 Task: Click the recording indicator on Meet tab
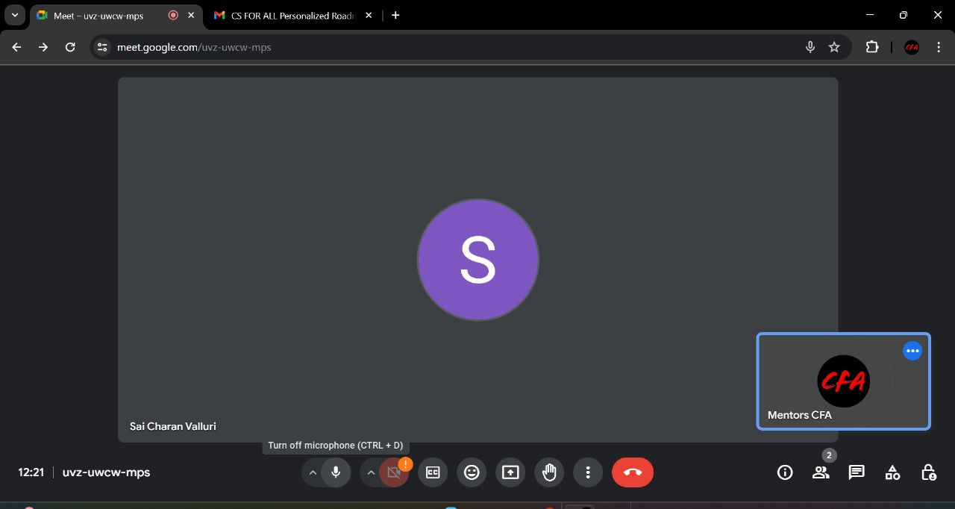(173, 15)
